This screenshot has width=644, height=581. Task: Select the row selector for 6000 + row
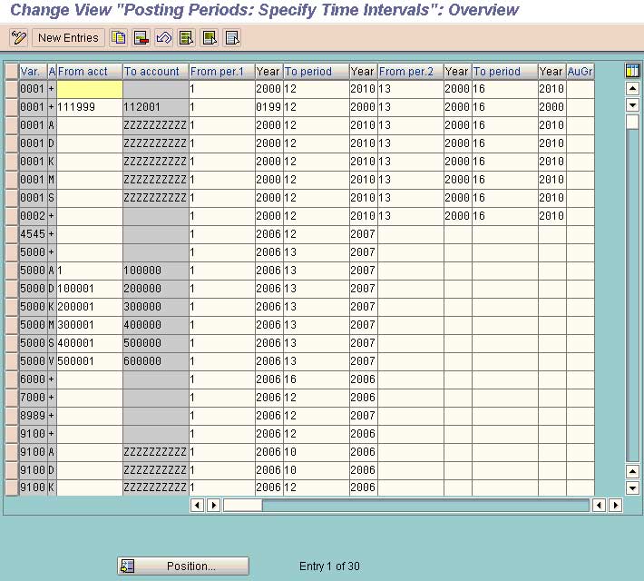[12, 379]
